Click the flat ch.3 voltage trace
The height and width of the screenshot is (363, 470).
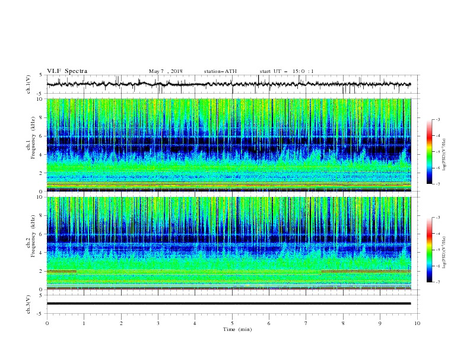pos(228,304)
